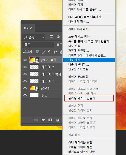Click the link layers chain icon

coord(36,120)
